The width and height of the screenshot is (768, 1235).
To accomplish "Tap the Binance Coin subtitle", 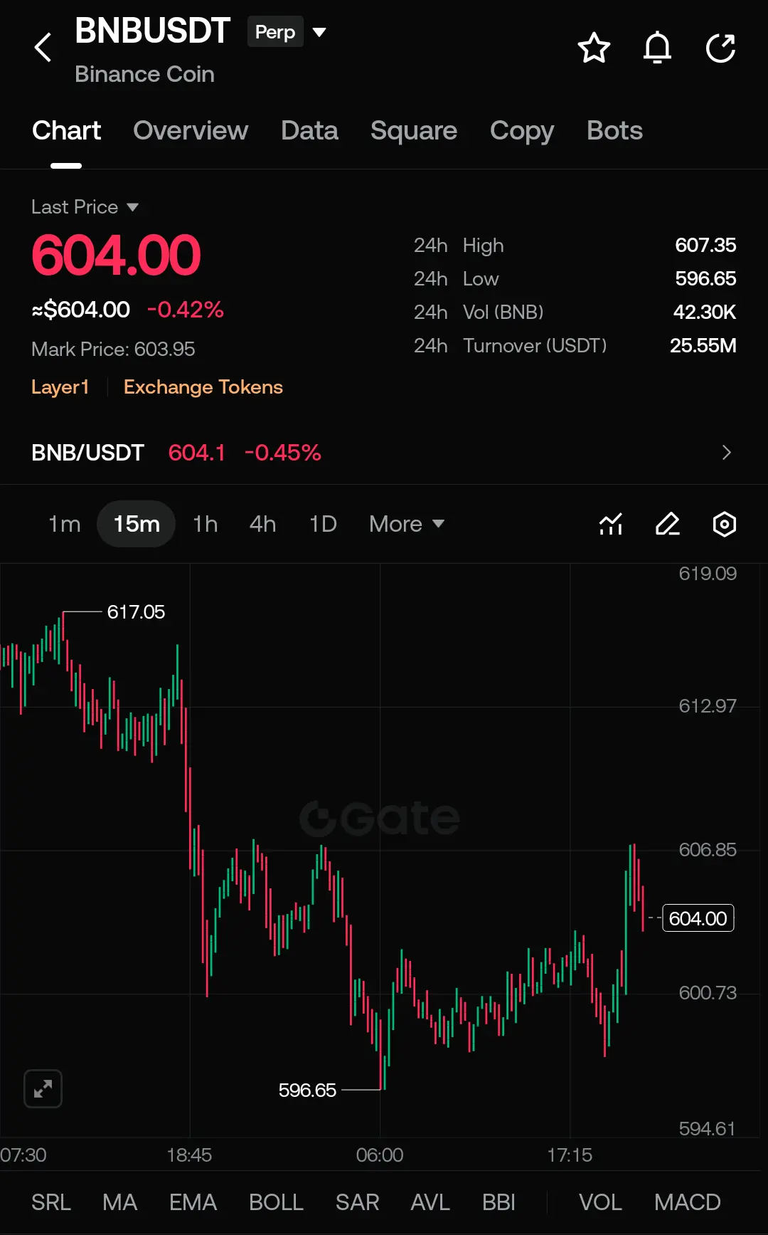I will tap(144, 74).
